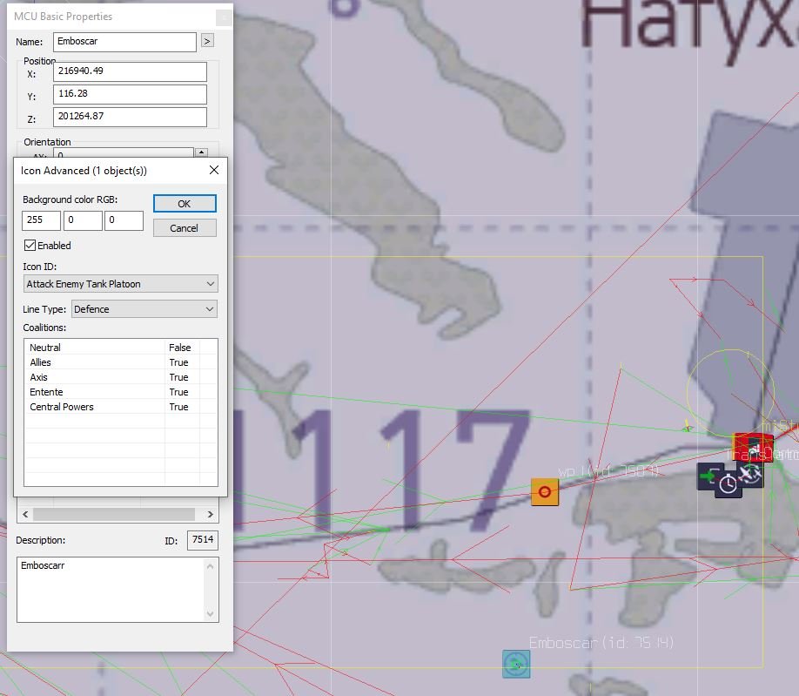Click the Description text box
Screen dimensions: 799x696
pyautogui.click(x=111, y=590)
